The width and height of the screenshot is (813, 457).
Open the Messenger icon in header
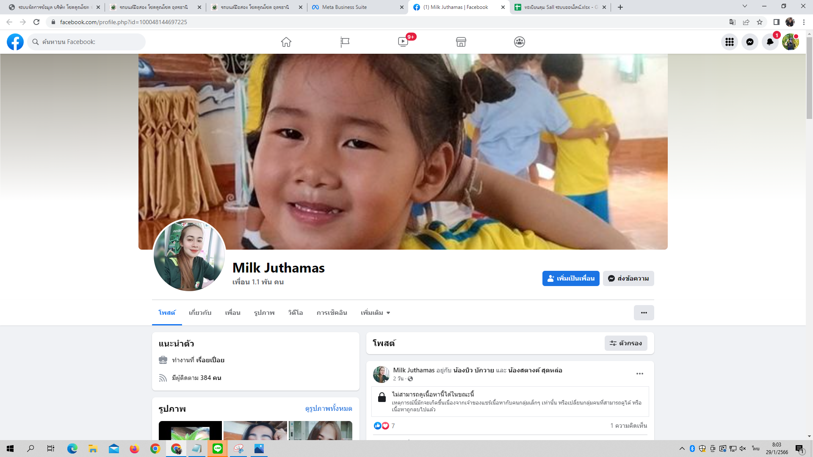(x=750, y=42)
